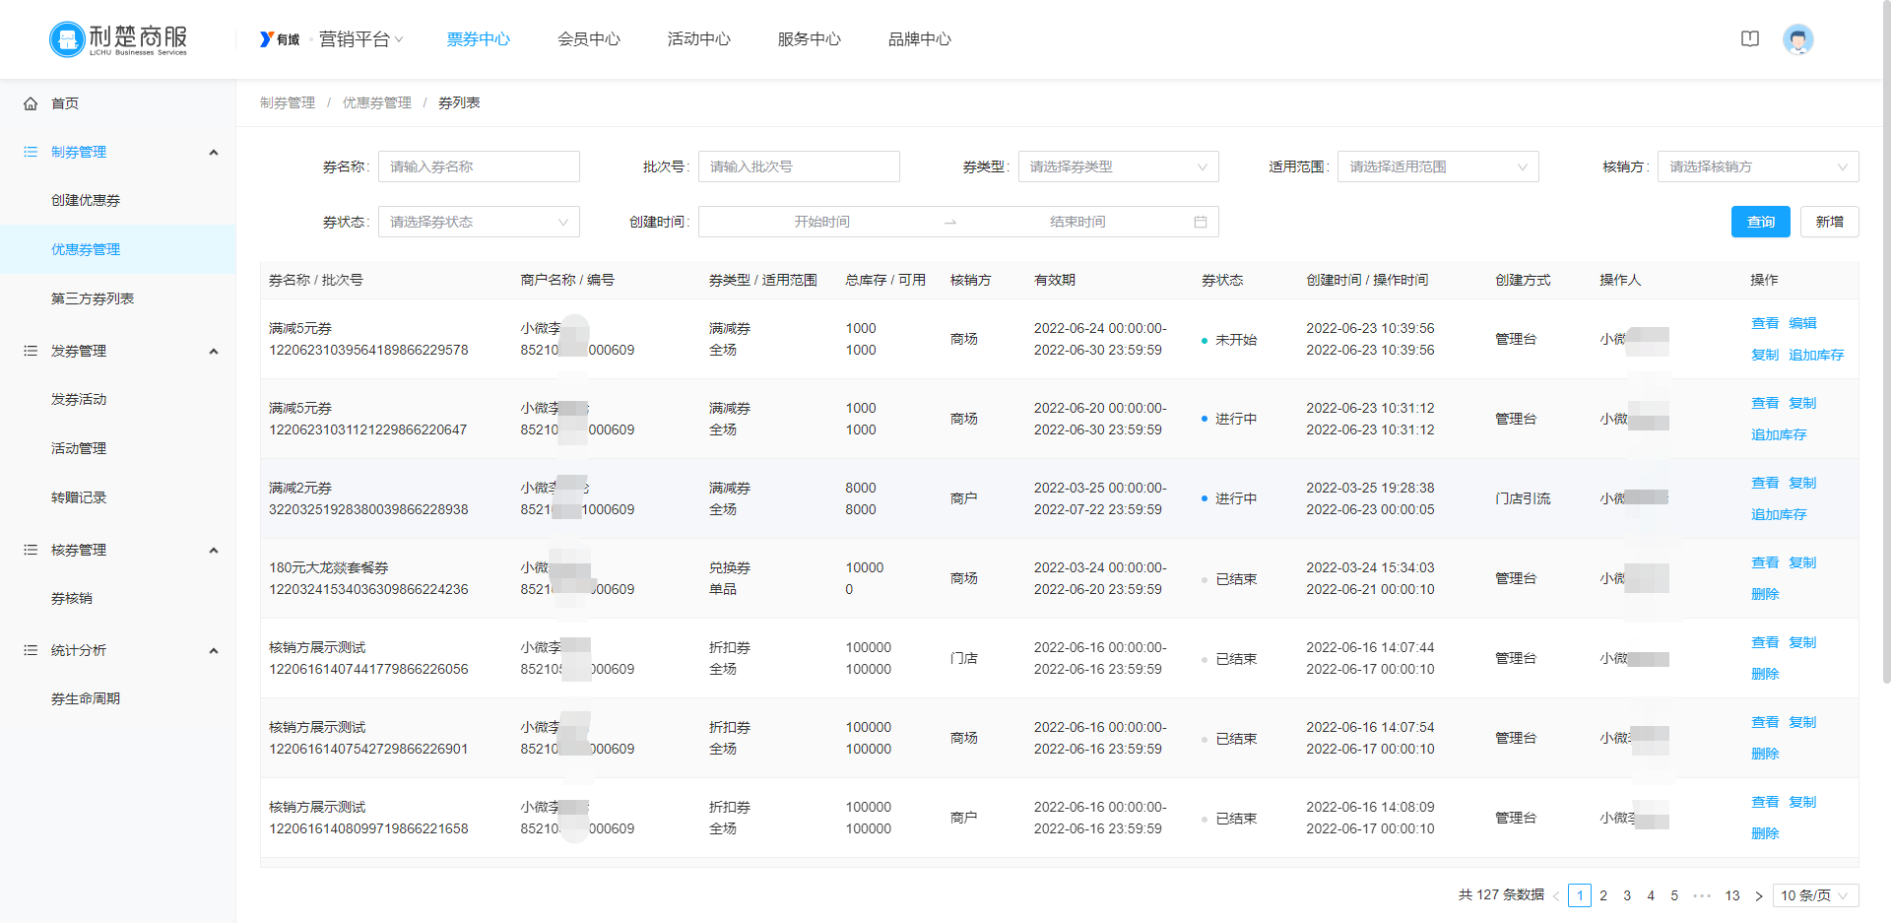1891x923 pixels.
Task: Switch to 活动中心 tab
Action: [699, 39]
